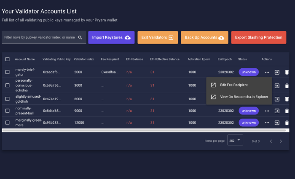Toggle the select-all checkbox in table header

tap(8, 59)
